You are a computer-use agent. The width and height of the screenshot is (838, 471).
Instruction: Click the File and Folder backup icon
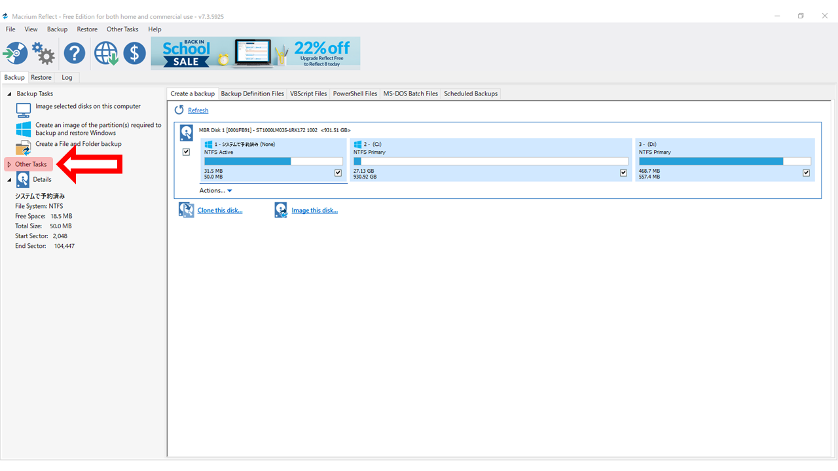point(24,147)
